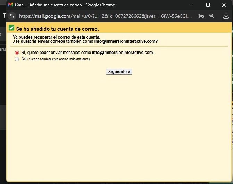Viewport: 233px width, 184px height.
Task: Click the window title 'Gmail - Añadir una cuenta de correo'
Action: click(65, 5)
